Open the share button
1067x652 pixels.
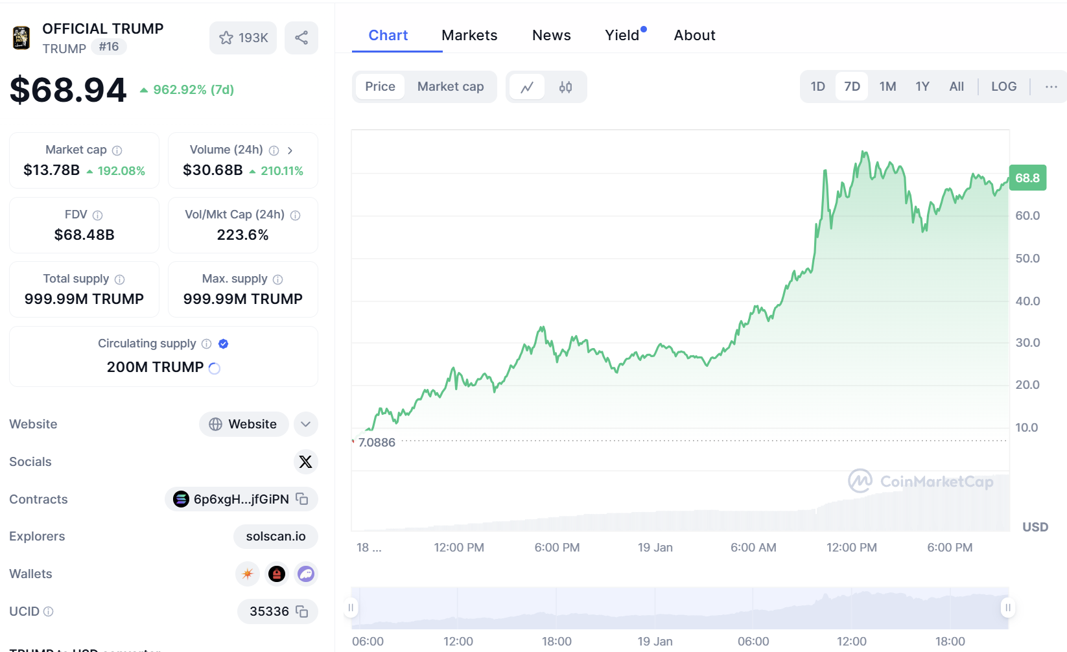pyautogui.click(x=301, y=38)
